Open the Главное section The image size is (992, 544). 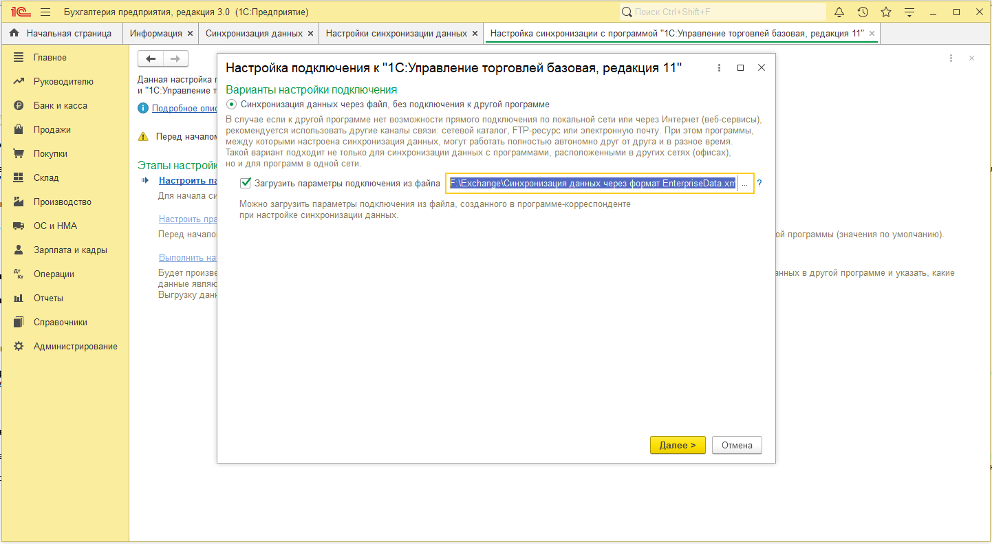pos(65,58)
